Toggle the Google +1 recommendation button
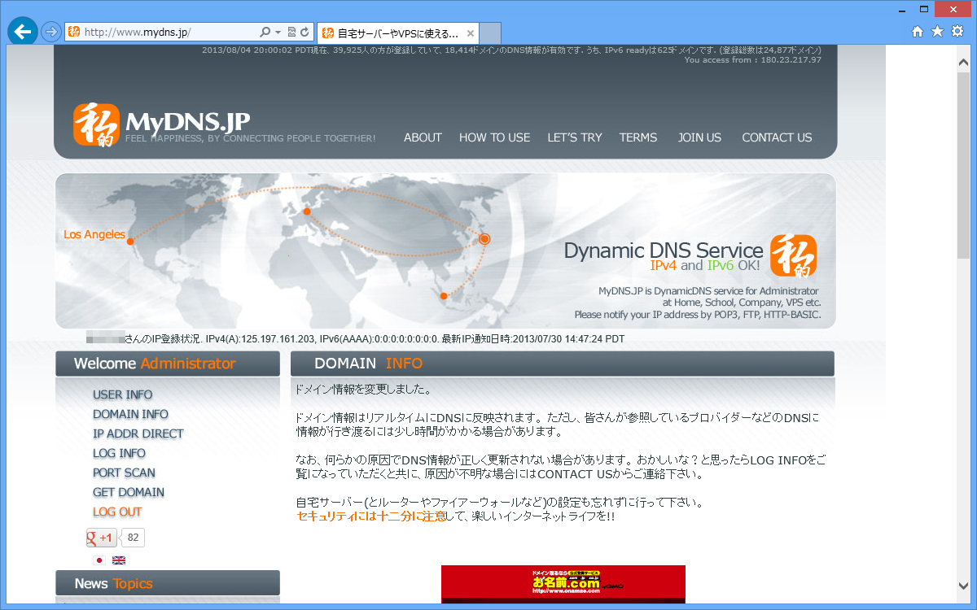 (101, 537)
